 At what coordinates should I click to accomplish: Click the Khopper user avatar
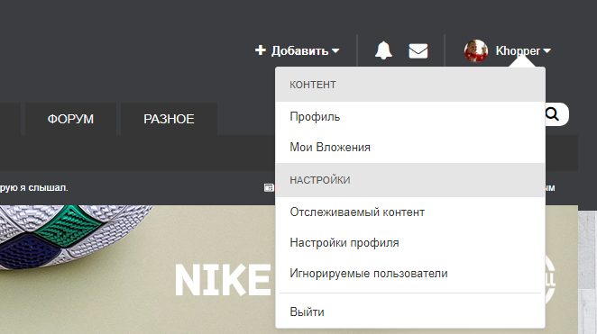(476, 50)
